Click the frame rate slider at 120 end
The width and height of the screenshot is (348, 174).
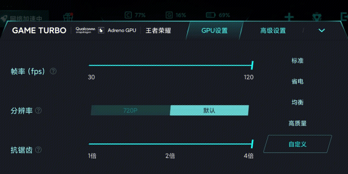[252, 65]
